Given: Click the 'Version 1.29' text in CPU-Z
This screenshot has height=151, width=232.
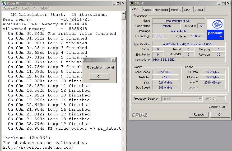Looking at the screenshot, I should click(x=216, y=107).
